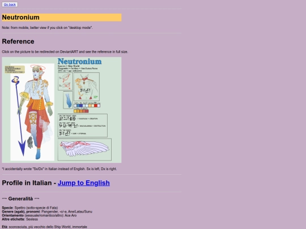Click the note about mobile desktop mode
This screenshot has height=229, width=306.
[x=47, y=28]
